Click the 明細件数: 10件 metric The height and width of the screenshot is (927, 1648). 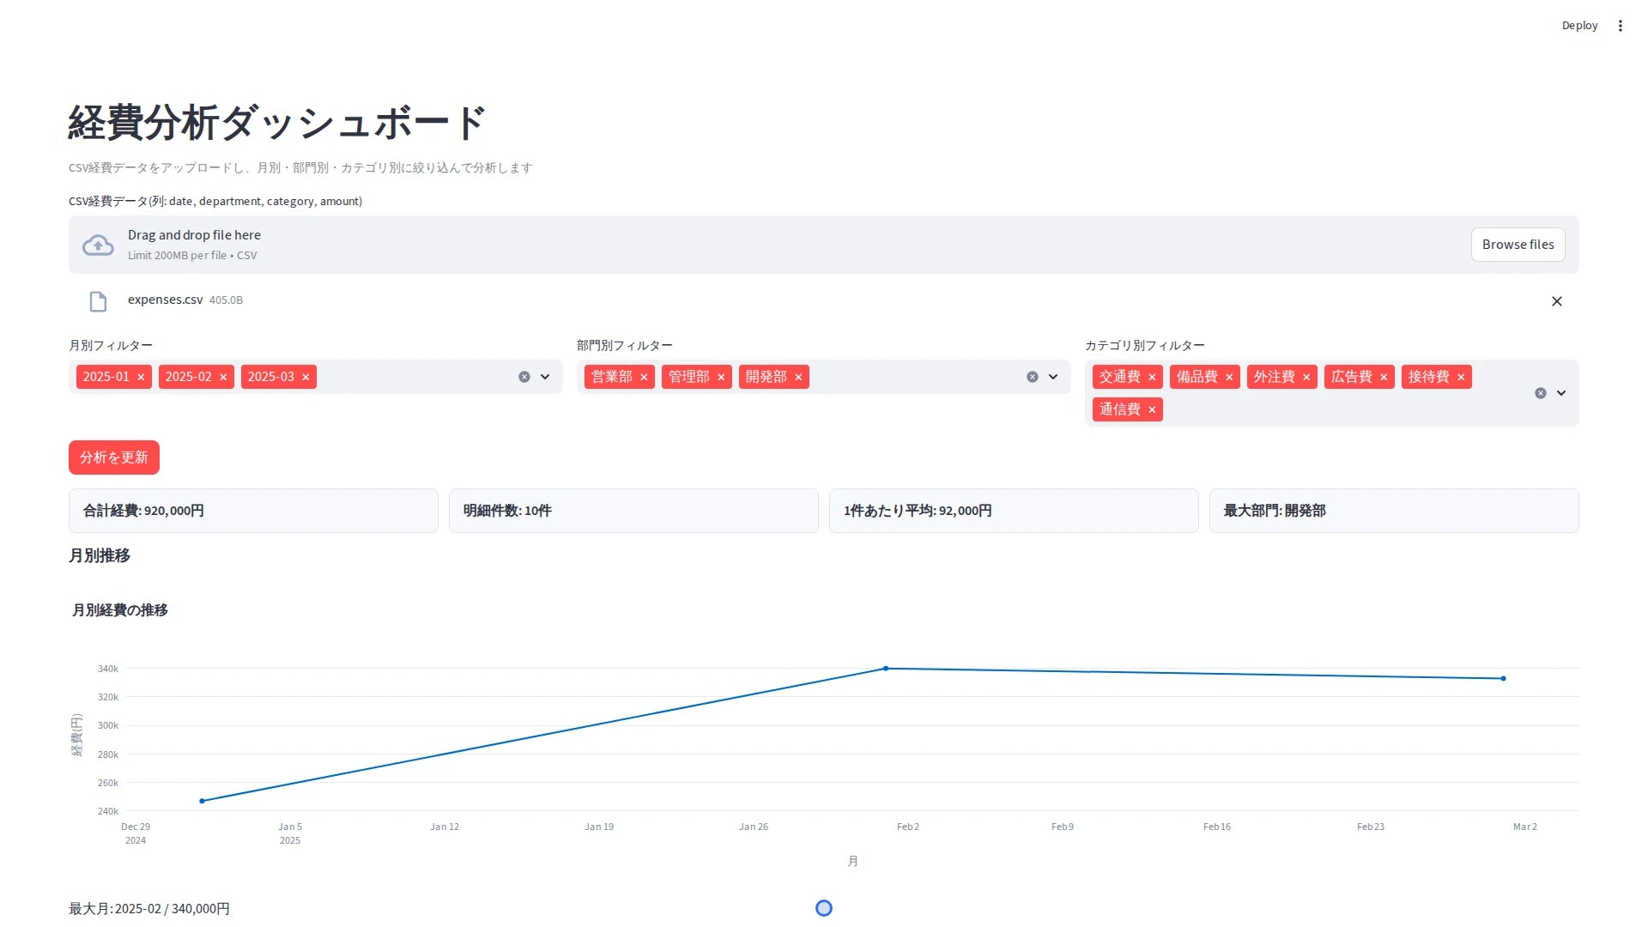pyautogui.click(x=633, y=511)
